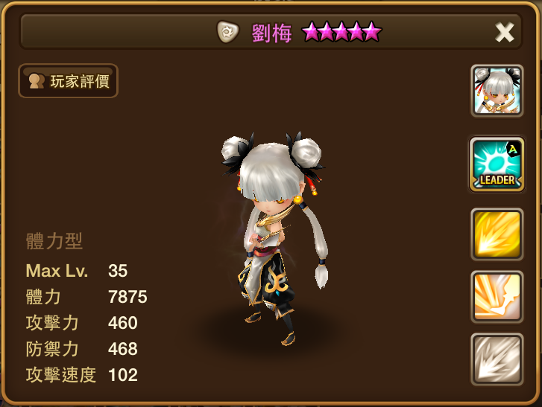Viewport: 542px width, 407px height.
Task: Click the monster portrait thumbnail
Action: click(497, 91)
